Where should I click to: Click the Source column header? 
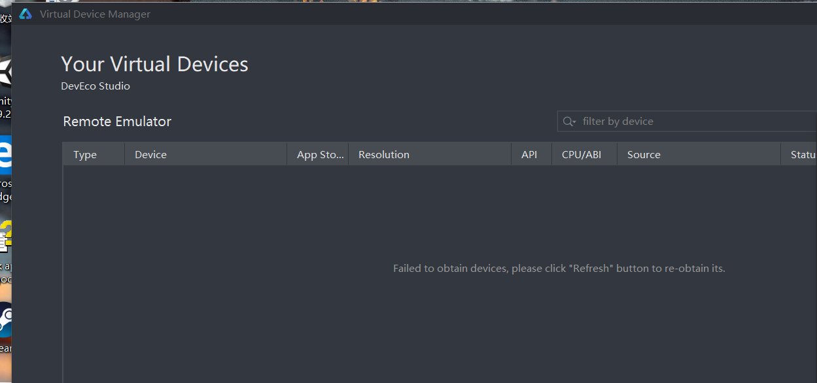[699, 154]
